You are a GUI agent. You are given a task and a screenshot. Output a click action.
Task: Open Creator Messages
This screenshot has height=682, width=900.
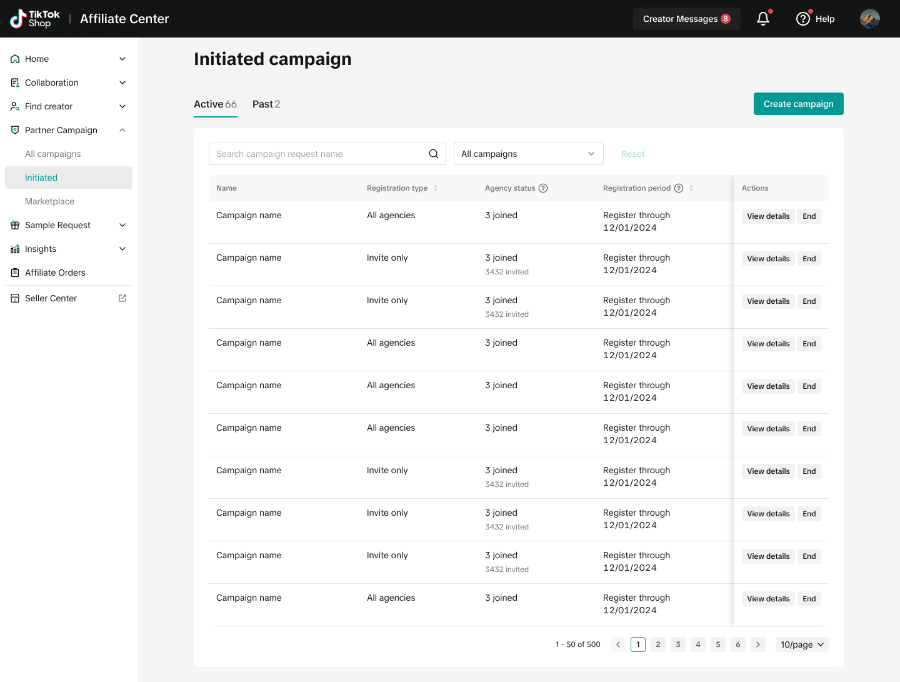coord(686,19)
